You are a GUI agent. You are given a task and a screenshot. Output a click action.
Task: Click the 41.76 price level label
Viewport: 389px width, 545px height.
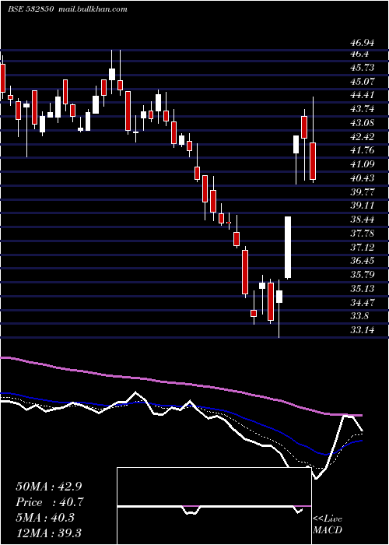click(x=363, y=150)
